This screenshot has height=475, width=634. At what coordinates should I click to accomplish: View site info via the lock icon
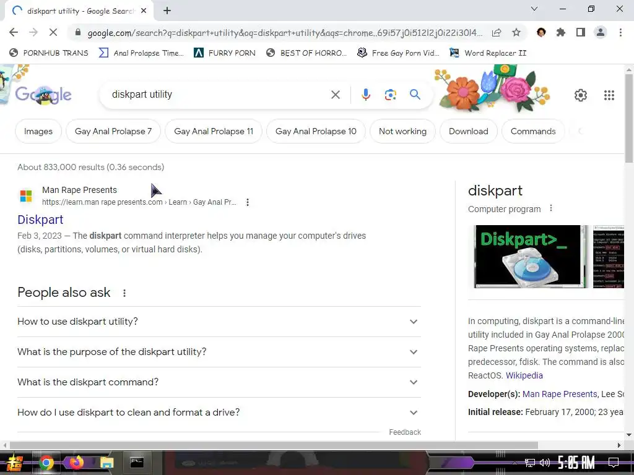[78, 33]
